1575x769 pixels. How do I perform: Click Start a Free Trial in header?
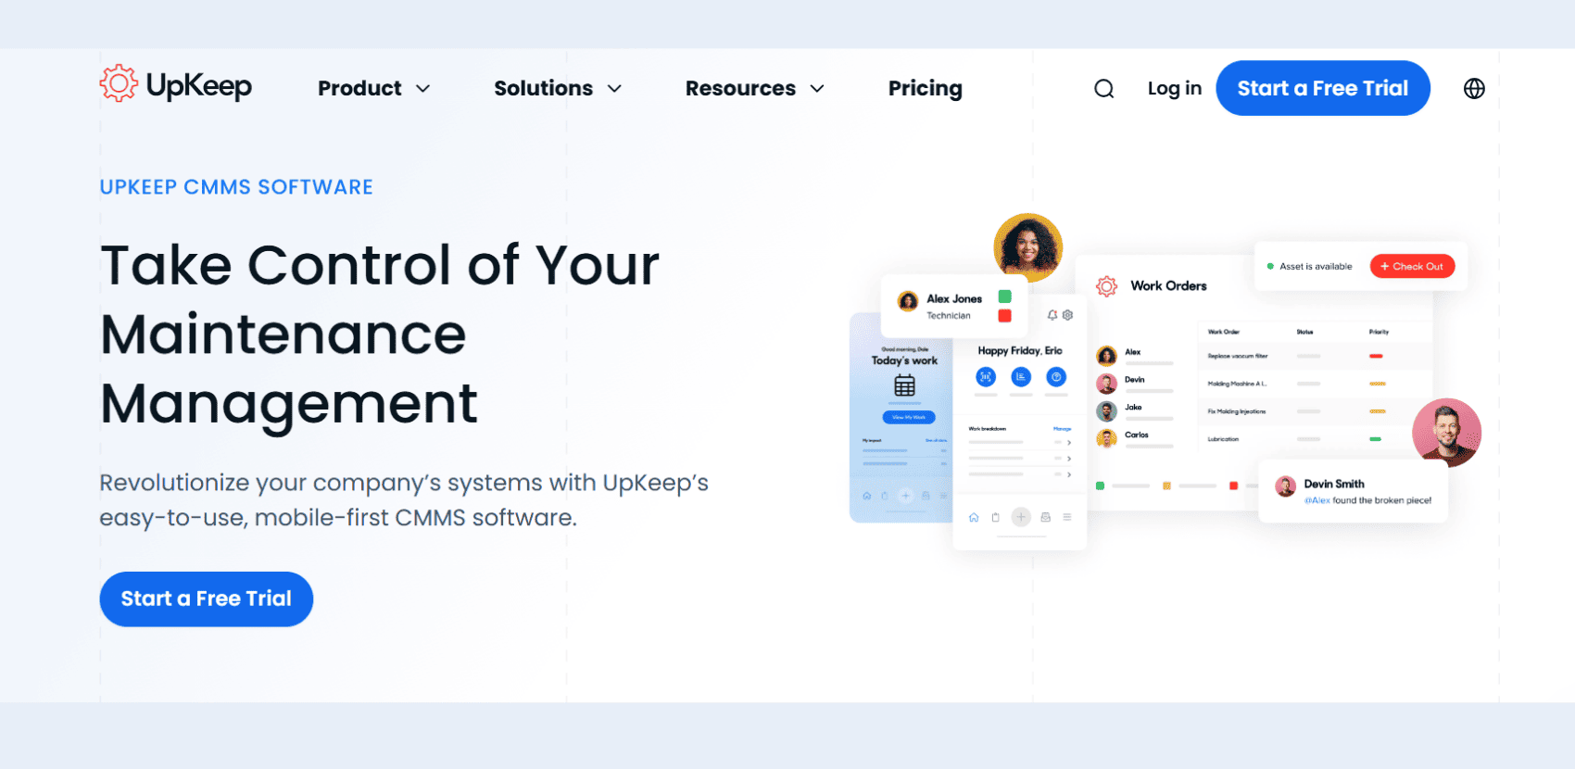point(1322,88)
